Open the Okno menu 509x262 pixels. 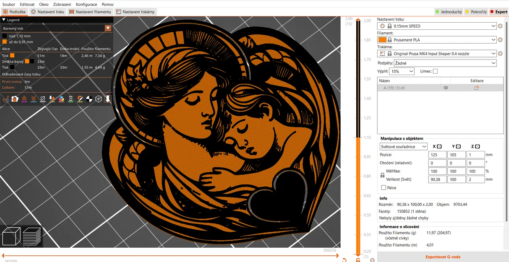tap(44, 4)
